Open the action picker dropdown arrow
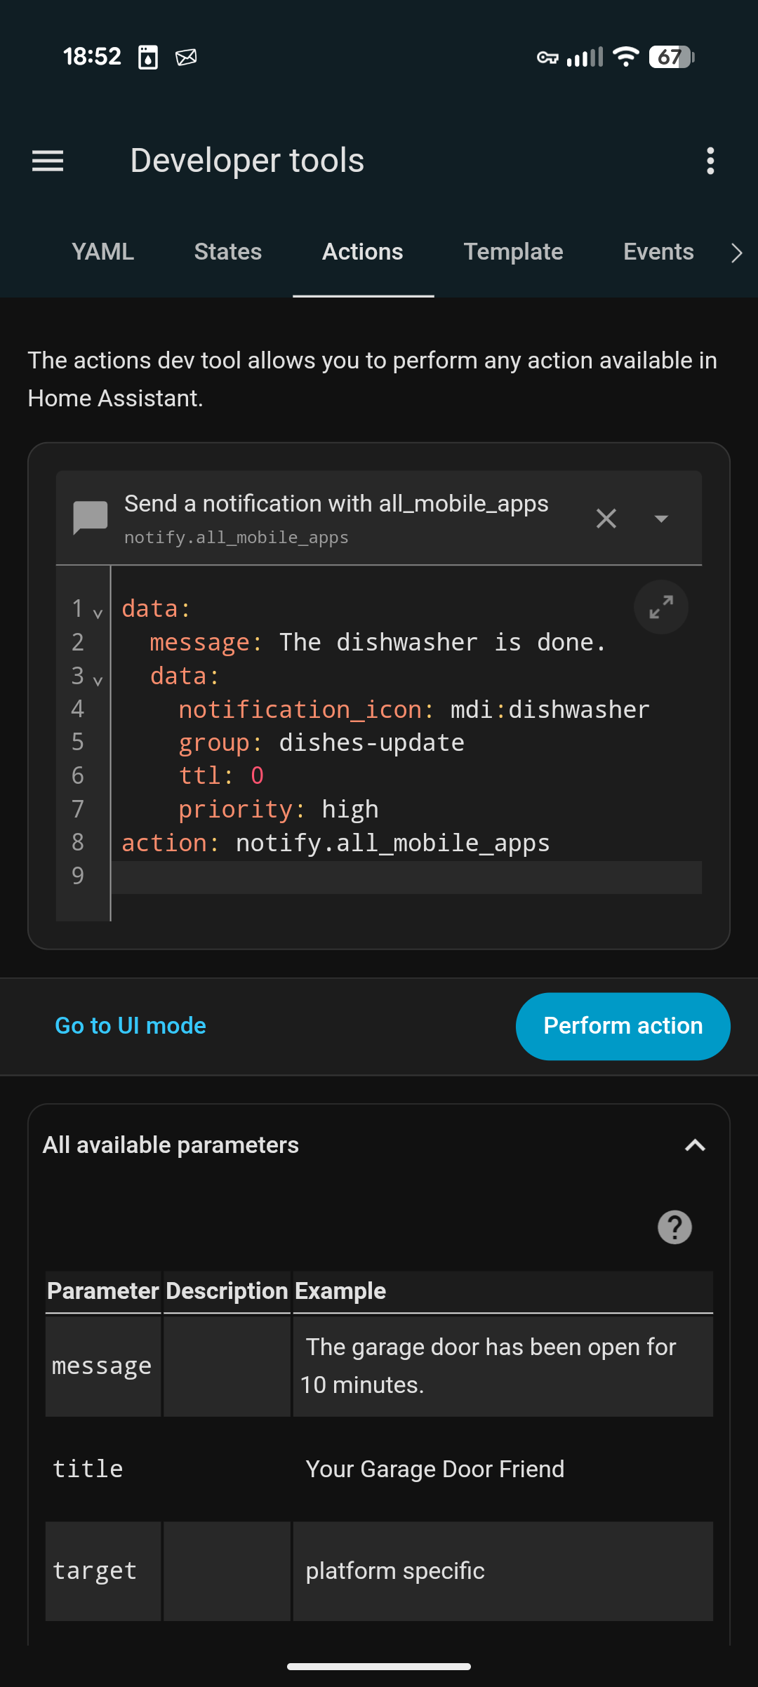 coord(660,519)
